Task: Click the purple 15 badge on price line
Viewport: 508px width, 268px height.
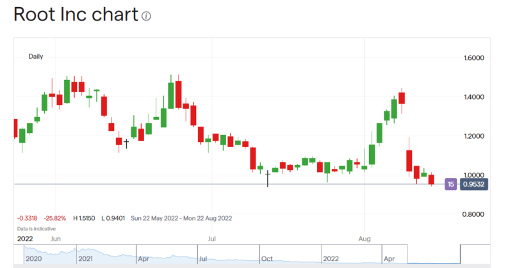Action: [450, 184]
